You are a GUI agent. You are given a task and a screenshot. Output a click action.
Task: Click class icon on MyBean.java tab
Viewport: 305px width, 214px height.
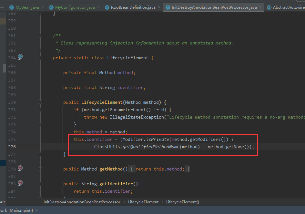click(12, 7)
